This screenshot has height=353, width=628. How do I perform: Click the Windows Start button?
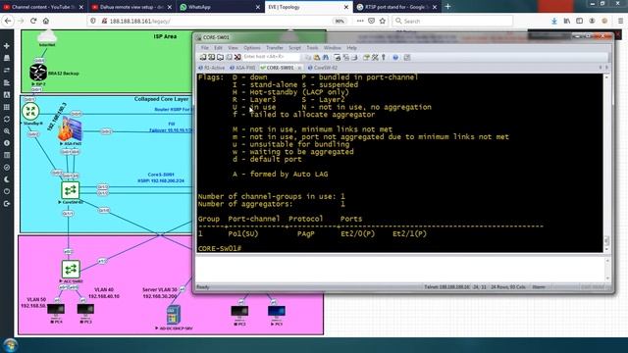click(10, 345)
